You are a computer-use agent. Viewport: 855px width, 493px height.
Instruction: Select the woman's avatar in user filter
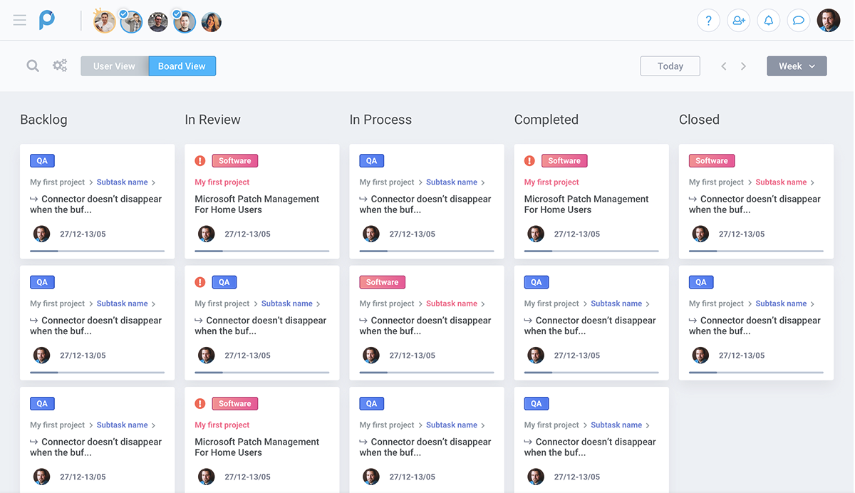click(x=211, y=22)
